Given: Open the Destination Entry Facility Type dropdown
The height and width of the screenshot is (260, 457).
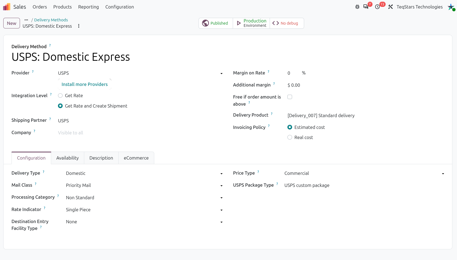Looking at the screenshot, I should pos(144,222).
